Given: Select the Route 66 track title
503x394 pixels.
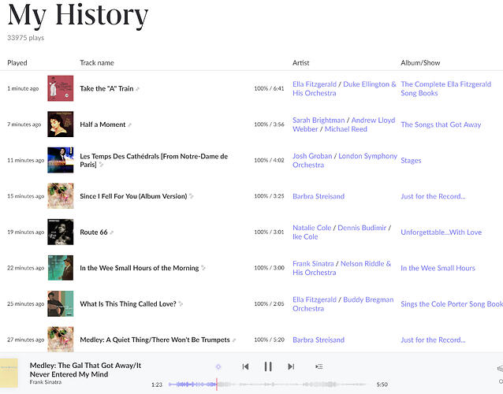Looking at the screenshot, I should pyautogui.click(x=94, y=232).
